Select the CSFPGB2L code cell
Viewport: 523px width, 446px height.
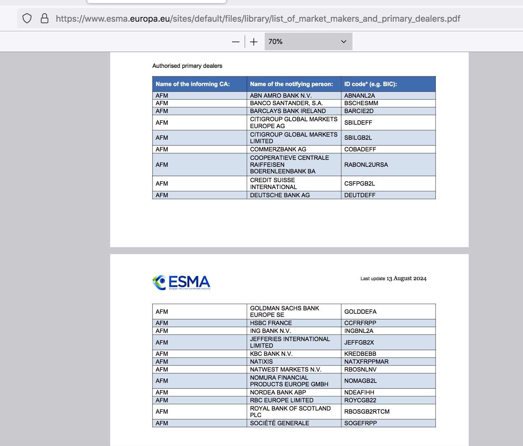[388, 183]
